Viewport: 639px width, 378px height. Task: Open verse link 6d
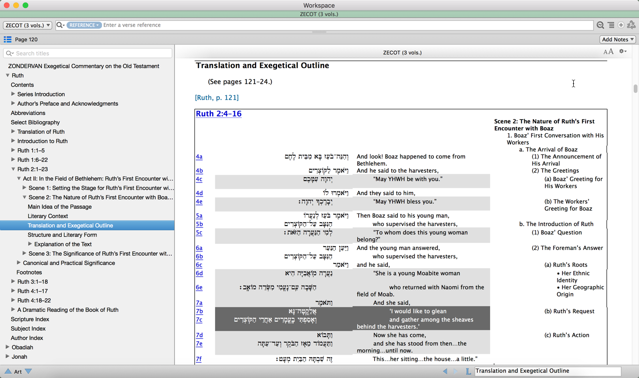coord(199,273)
